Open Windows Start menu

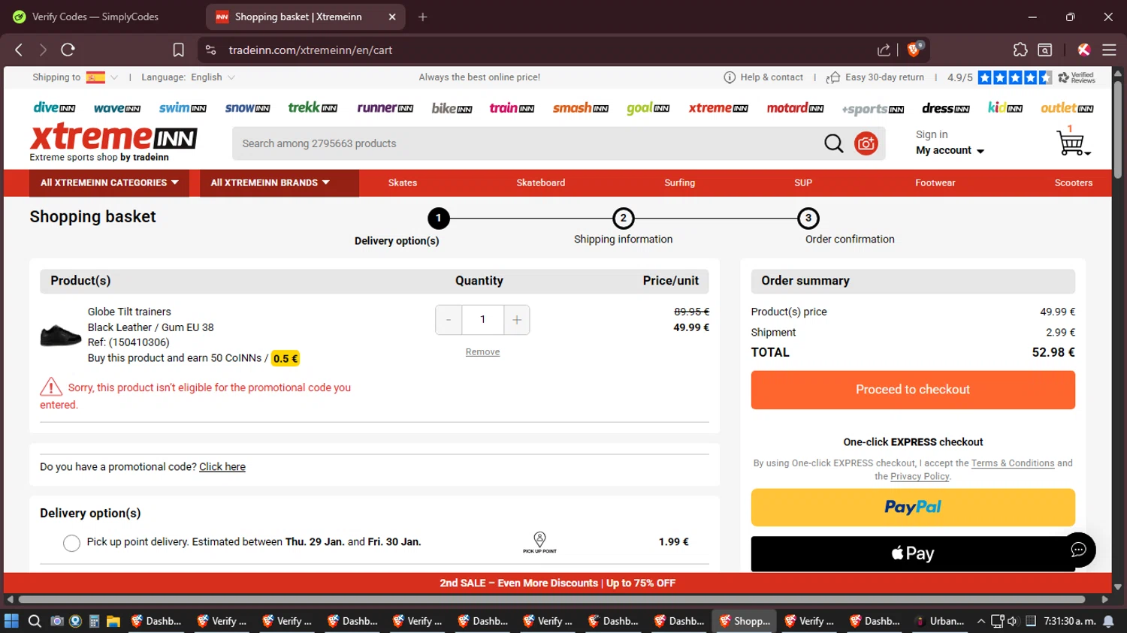tap(11, 621)
